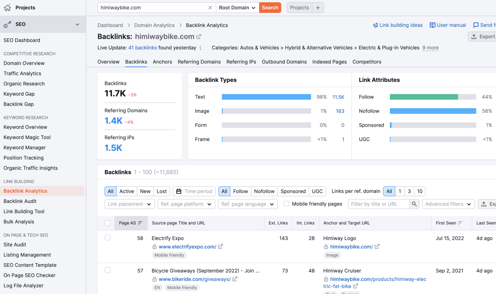Open the electric-fat-bike target external link icon
Viewport: 496px width, 294px height.
(x=356, y=286)
